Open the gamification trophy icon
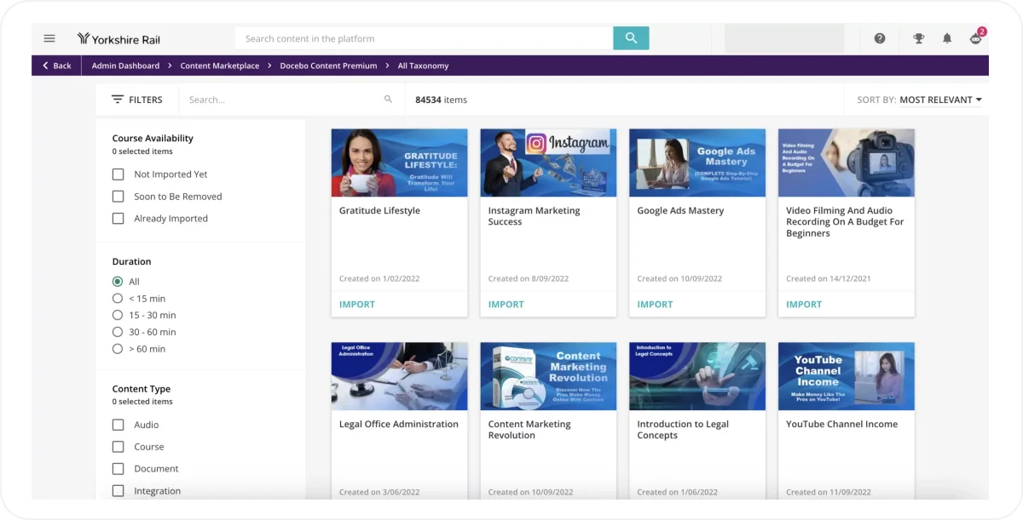Image resolution: width=1023 pixels, height=520 pixels. (919, 38)
